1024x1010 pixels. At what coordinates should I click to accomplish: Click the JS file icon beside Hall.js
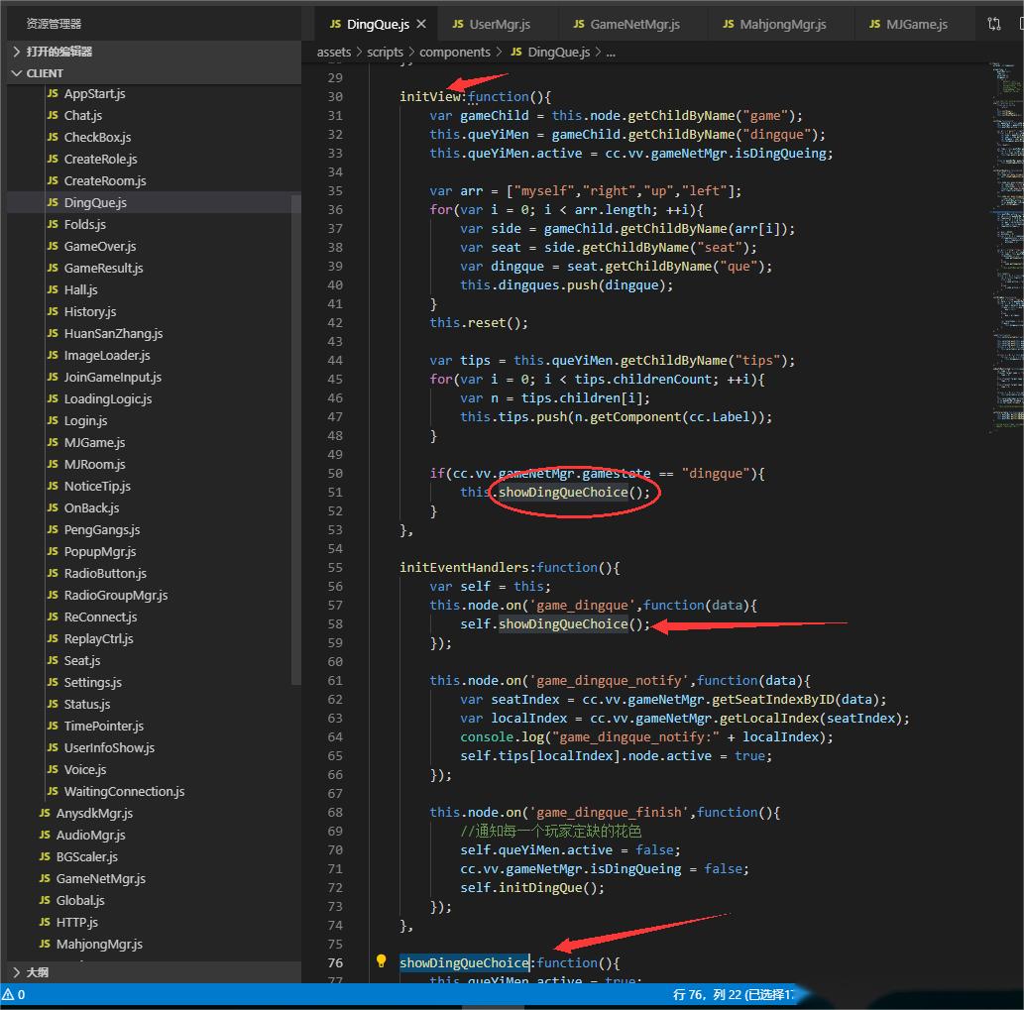pyautogui.click(x=53, y=289)
